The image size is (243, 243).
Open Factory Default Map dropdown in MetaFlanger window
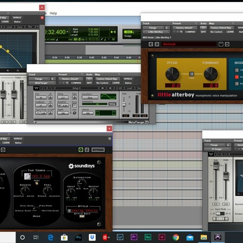108,79
